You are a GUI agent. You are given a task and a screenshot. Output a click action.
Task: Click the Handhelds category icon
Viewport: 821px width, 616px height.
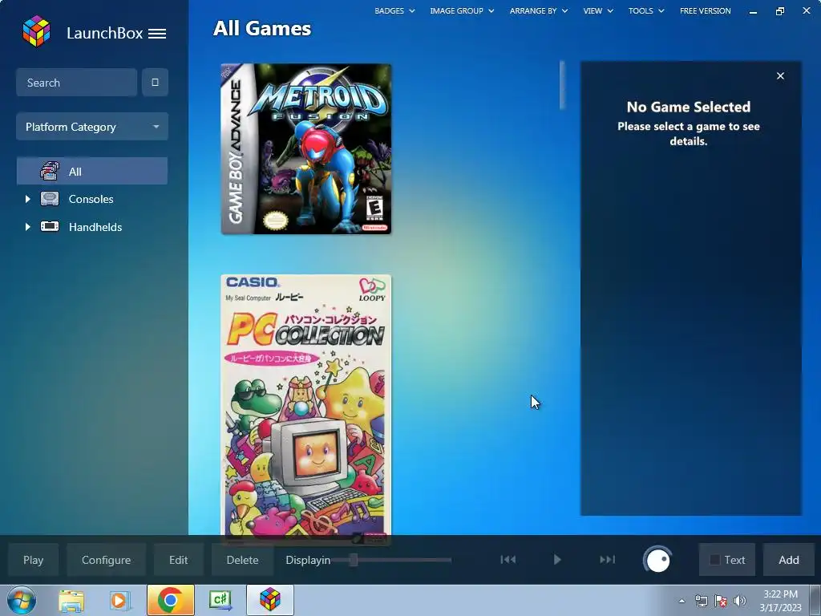tap(50, 227)
